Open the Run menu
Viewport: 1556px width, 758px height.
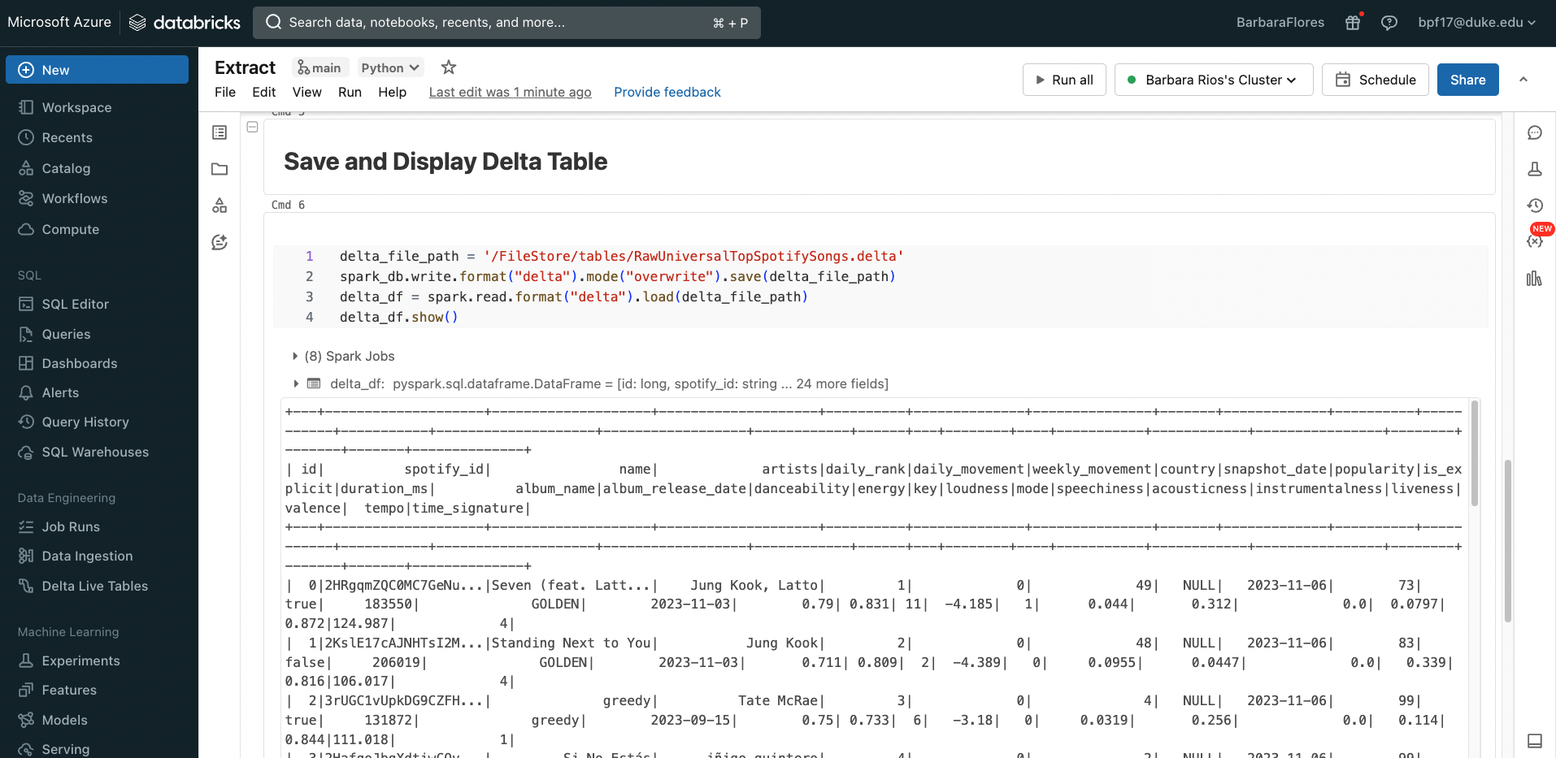350,92
